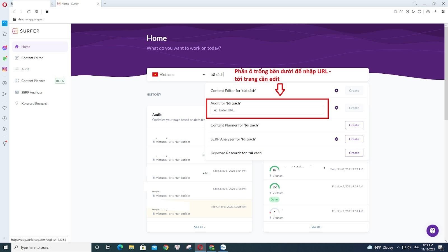Open WhatsApp in Opera sidebar
Screen dimensions: 448x252
point(4,59)
